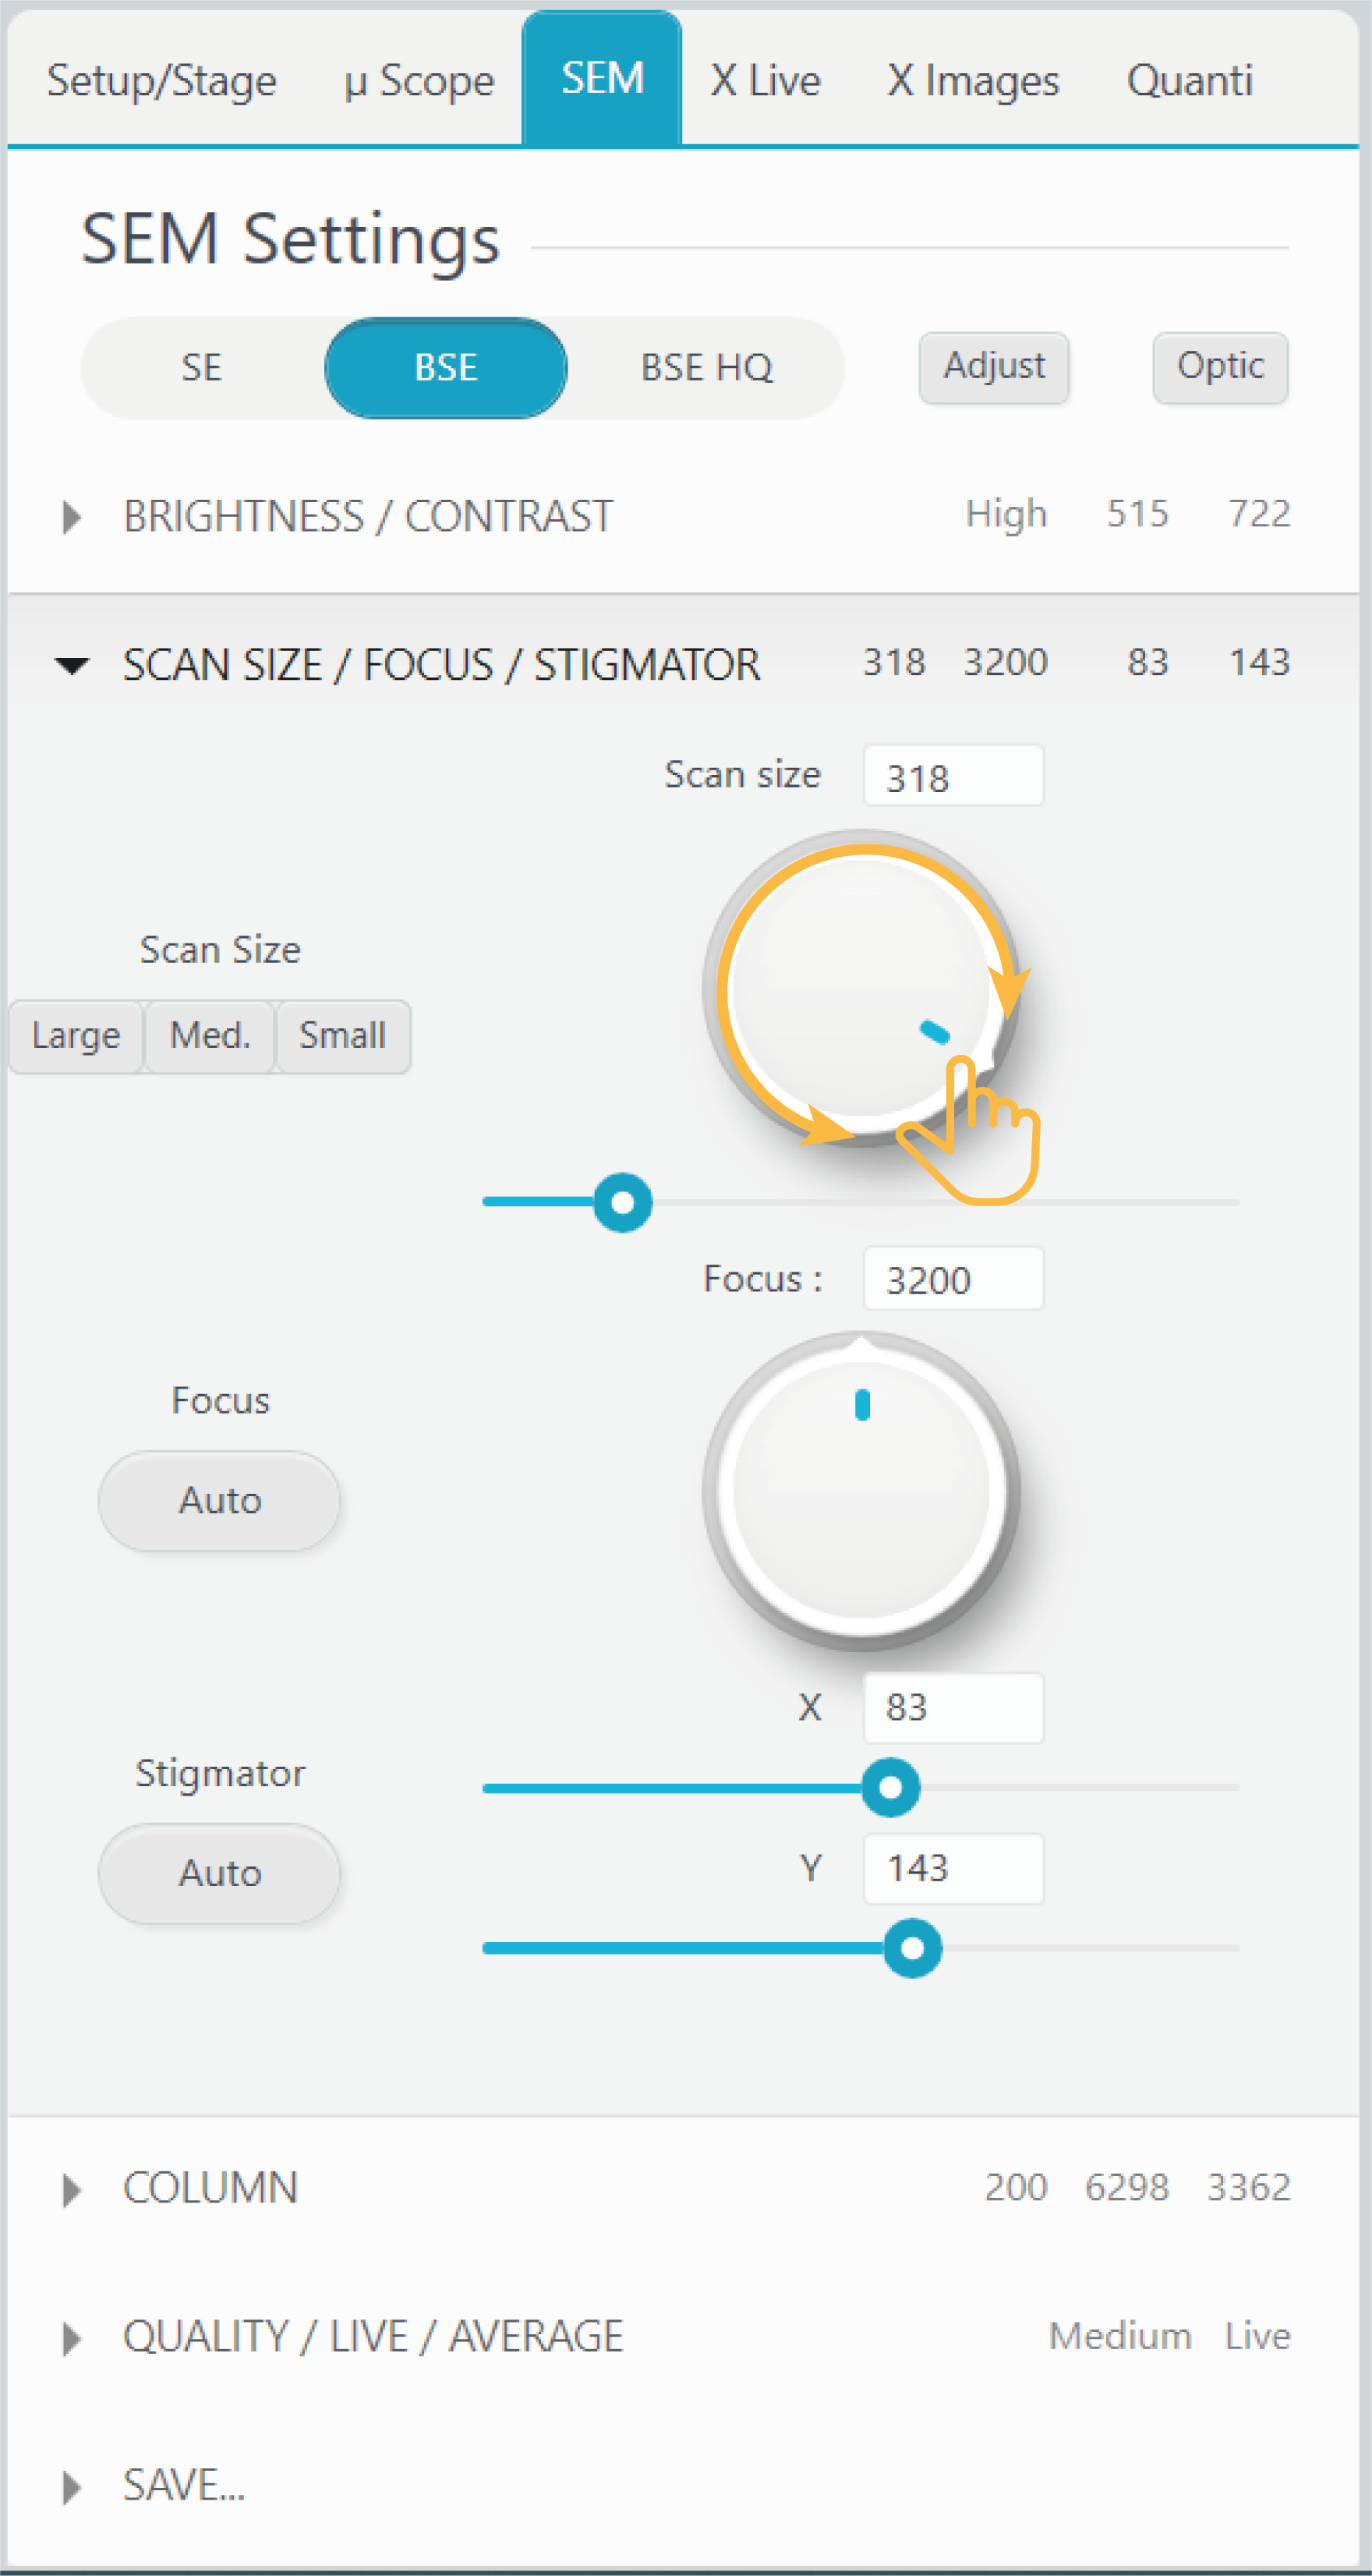Switch to BSE HQ detector mode
This screenshot has width=1372, height=2576.
click(706, 367)
